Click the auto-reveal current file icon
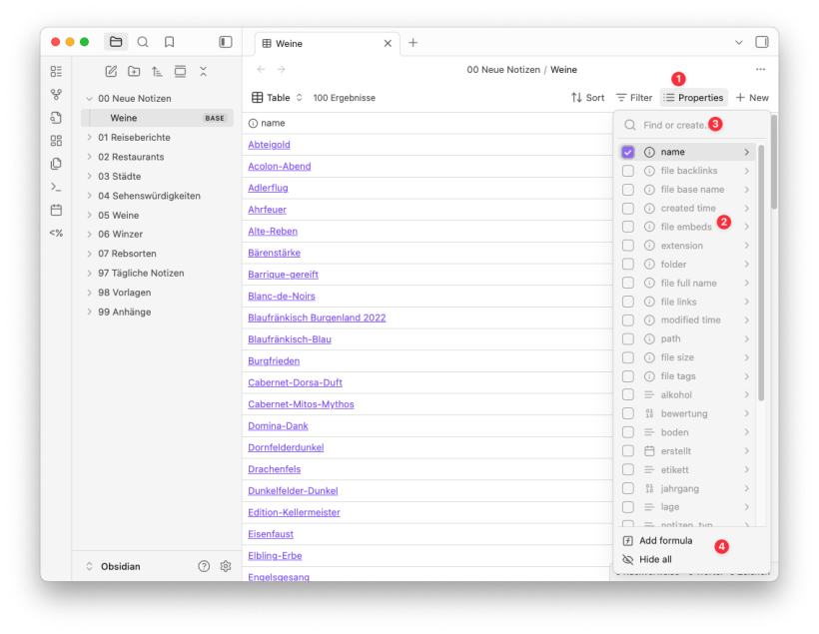Viewport: 819px width, 634px height. click(180, 72)
